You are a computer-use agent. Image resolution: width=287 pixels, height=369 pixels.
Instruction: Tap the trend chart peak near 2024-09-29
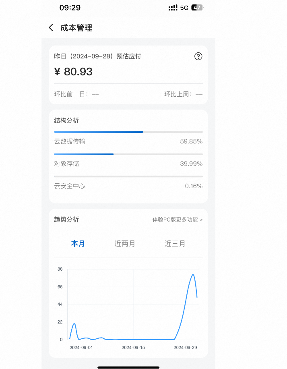193,274
